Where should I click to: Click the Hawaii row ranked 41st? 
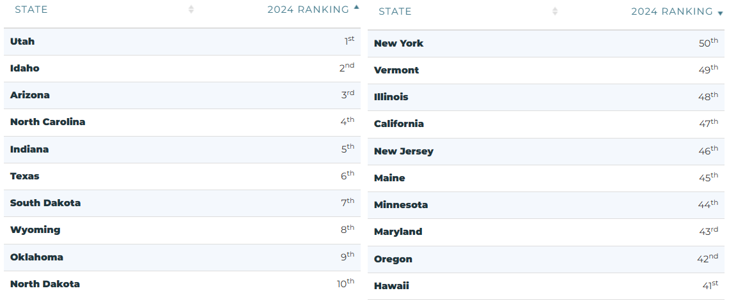coord(546,286)
